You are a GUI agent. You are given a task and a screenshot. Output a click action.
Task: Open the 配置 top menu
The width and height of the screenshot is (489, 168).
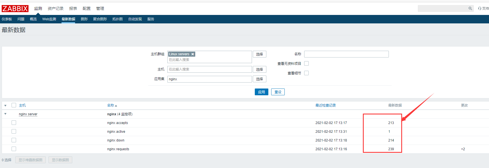pyautogui.click(x=87, y=8)
